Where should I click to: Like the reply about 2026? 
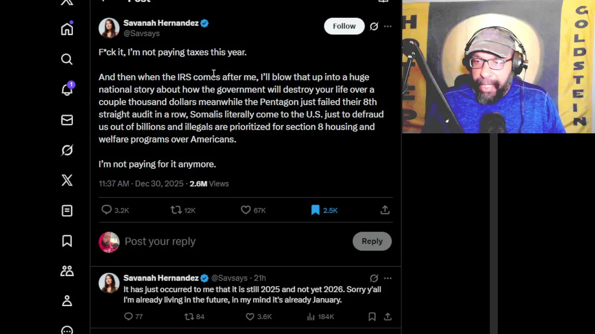point(250,316)
